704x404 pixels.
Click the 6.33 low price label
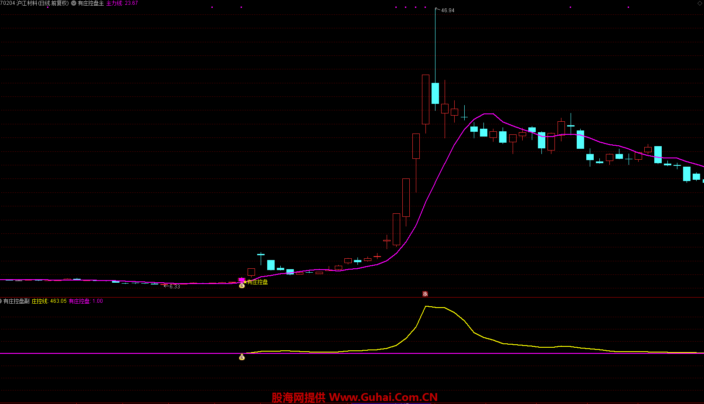coord(174,287)
